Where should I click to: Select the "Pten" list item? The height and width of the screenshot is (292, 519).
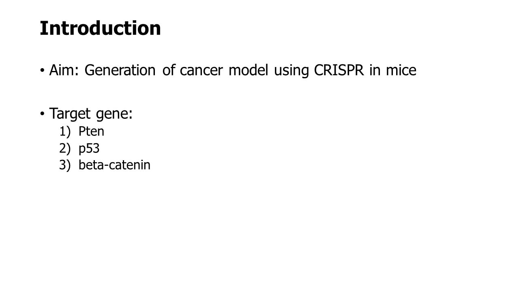tap(92, 132)
